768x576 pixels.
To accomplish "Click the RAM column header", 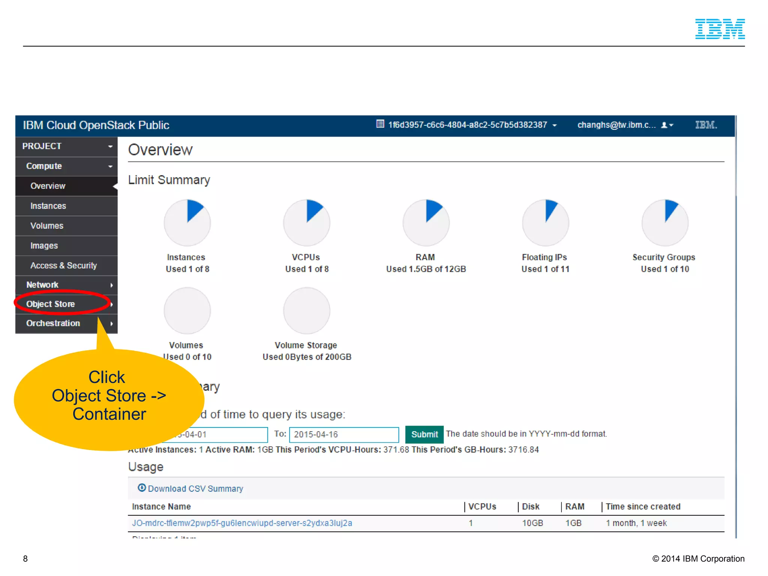I will [x=574, y=507].
